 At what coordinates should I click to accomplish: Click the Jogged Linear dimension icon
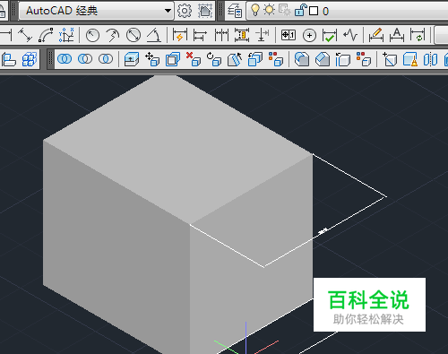tap(350, 35)
